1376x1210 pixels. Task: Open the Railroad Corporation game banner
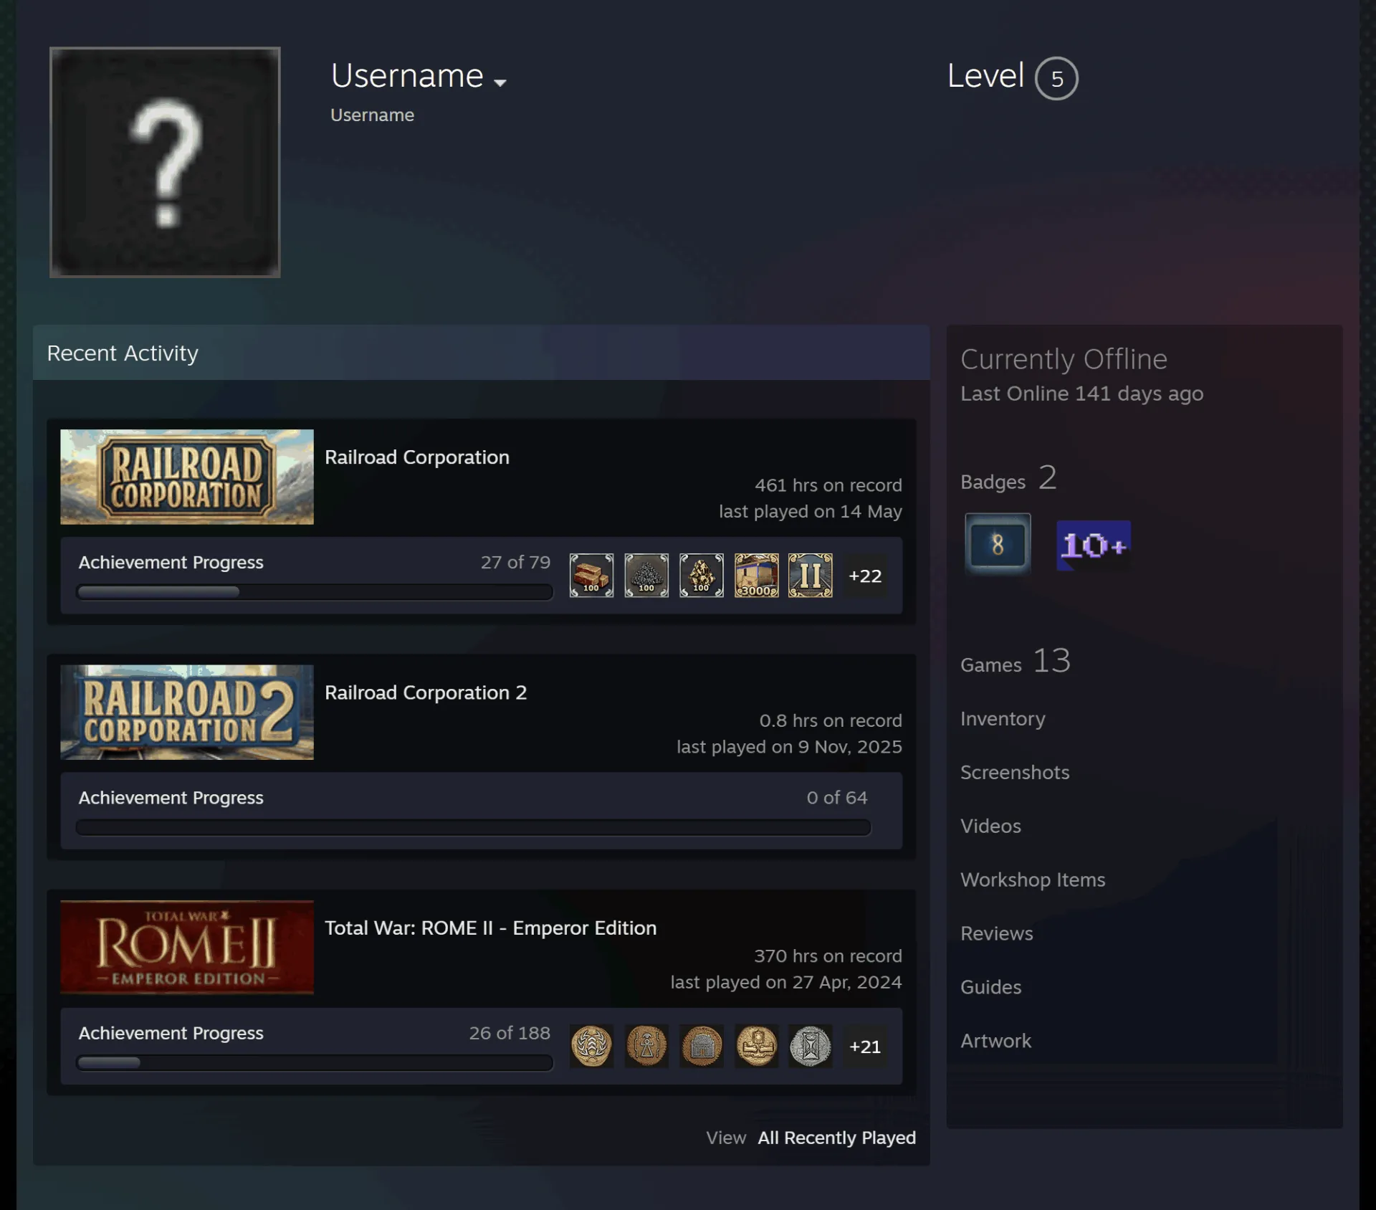coord(187,477)
